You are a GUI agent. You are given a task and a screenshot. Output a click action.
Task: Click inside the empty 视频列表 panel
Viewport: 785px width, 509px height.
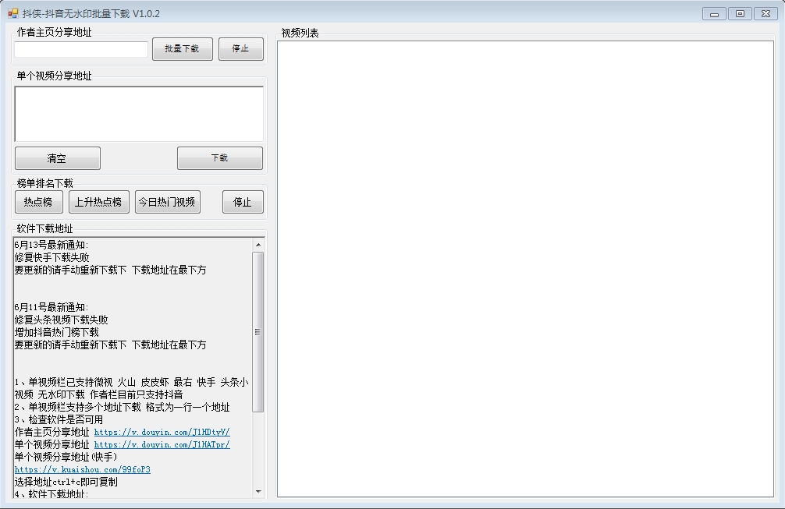tap(525, 269)
